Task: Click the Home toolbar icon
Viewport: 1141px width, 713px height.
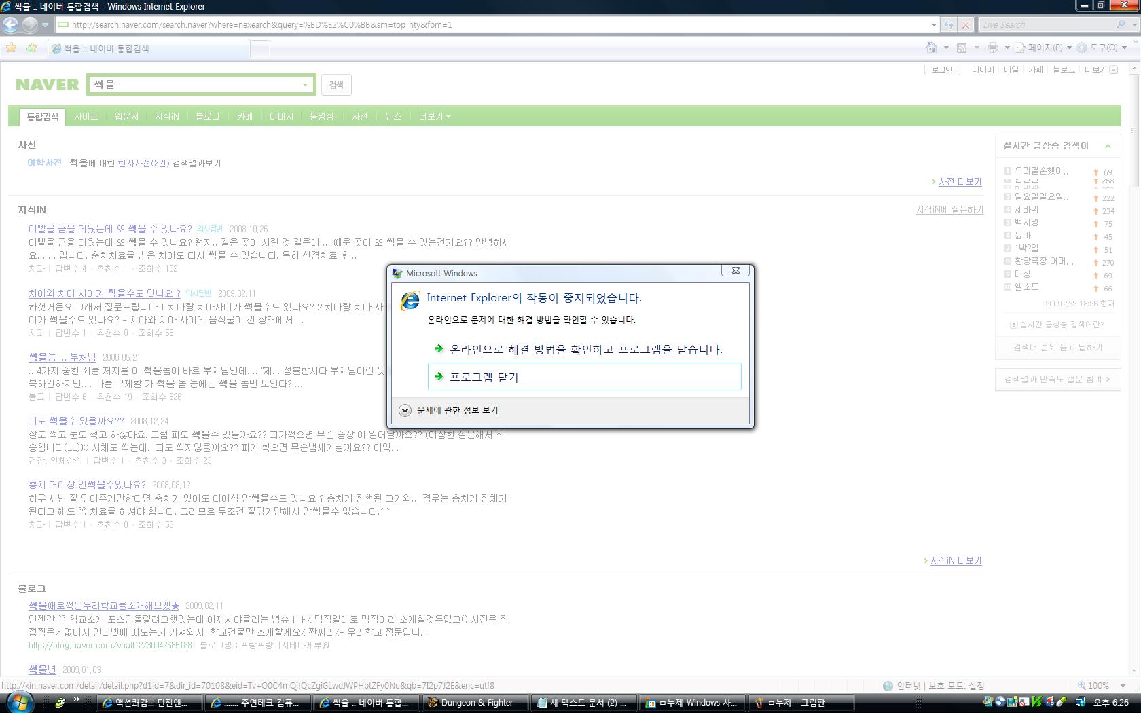Action: [x=932, y=48]
